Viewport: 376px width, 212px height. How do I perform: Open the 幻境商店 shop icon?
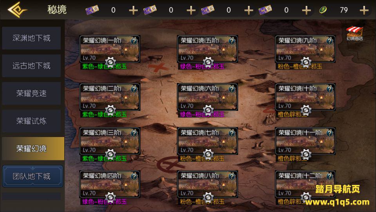354,33
